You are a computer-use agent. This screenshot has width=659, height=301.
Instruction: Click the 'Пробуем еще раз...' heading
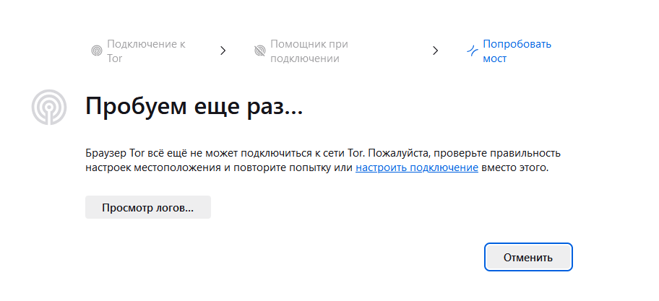pos(194,107)
